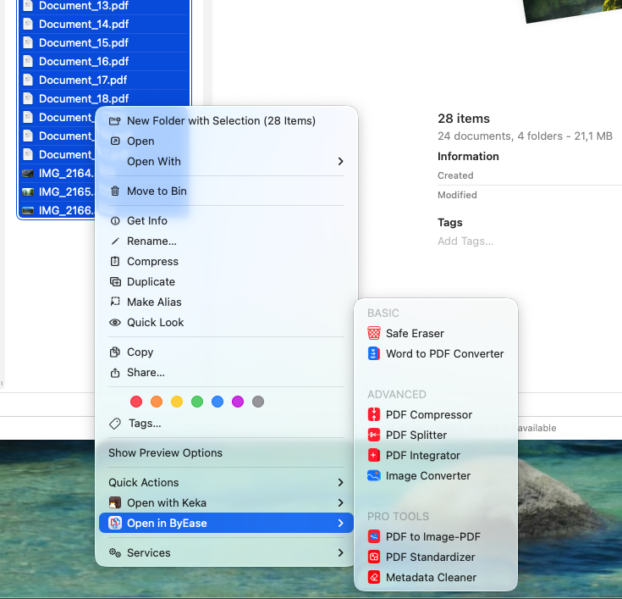Click the IMG_2166 image thumbnail icon
The image size is (622, 599).
[28, 210]
